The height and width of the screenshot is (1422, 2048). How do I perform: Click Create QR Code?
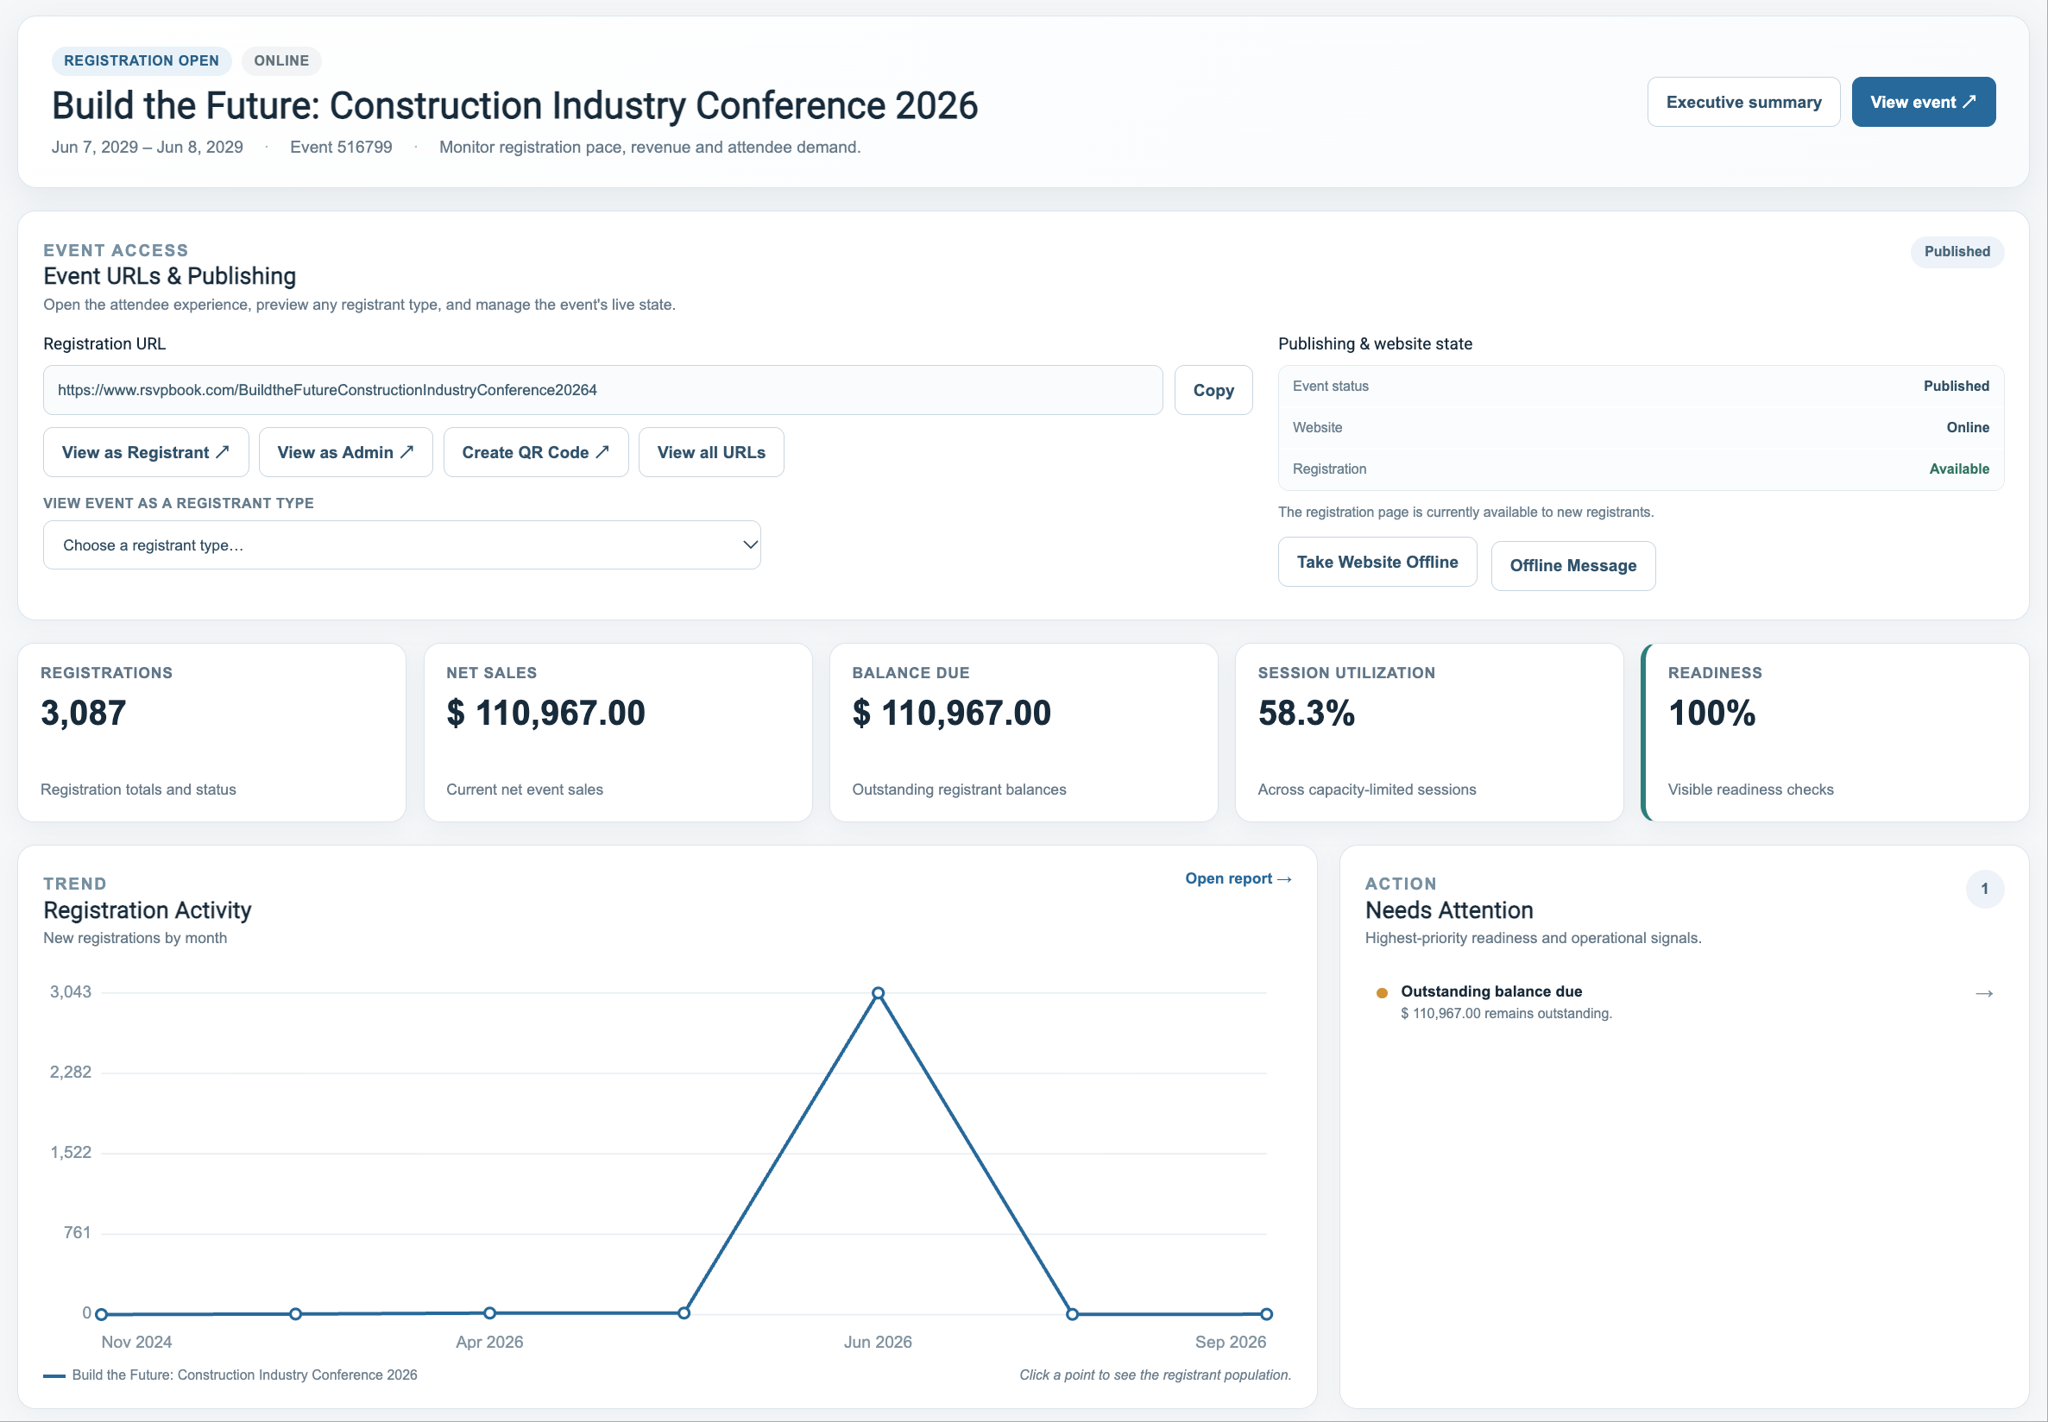(x=536, y=453)
